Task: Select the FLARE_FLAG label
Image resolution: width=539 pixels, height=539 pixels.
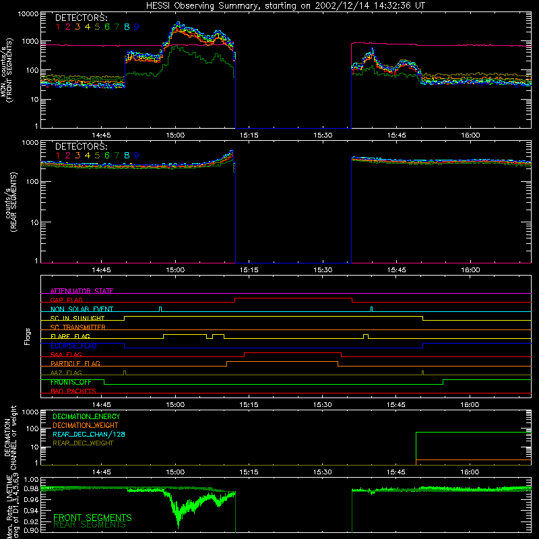Action: coord(70,336)
